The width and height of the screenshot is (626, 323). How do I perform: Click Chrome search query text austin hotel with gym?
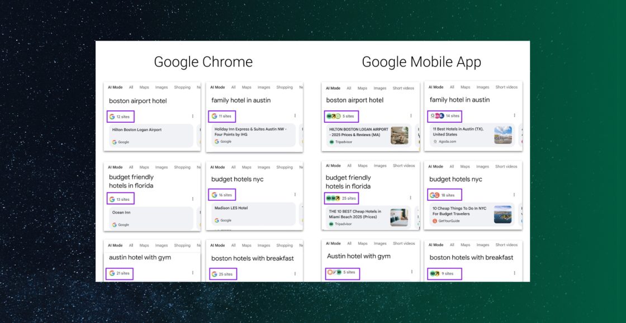click(140, 258)
